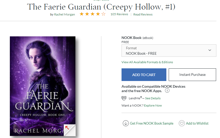
Task: Get Free NOOK Book Sample
Action: tap(152, 123)
